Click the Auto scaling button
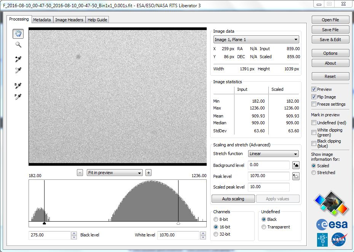This screenshot has height=252, width=354. pos(233,199)
